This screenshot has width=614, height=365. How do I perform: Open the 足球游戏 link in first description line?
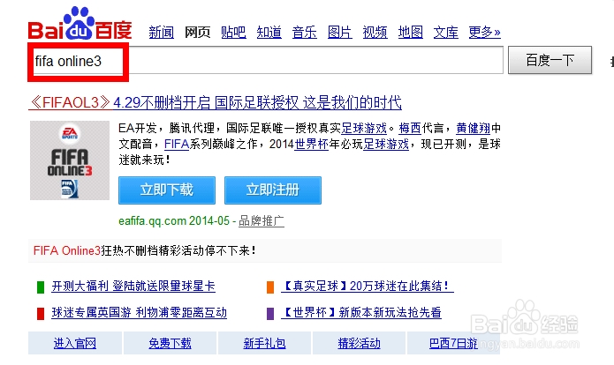click(364, 128)
